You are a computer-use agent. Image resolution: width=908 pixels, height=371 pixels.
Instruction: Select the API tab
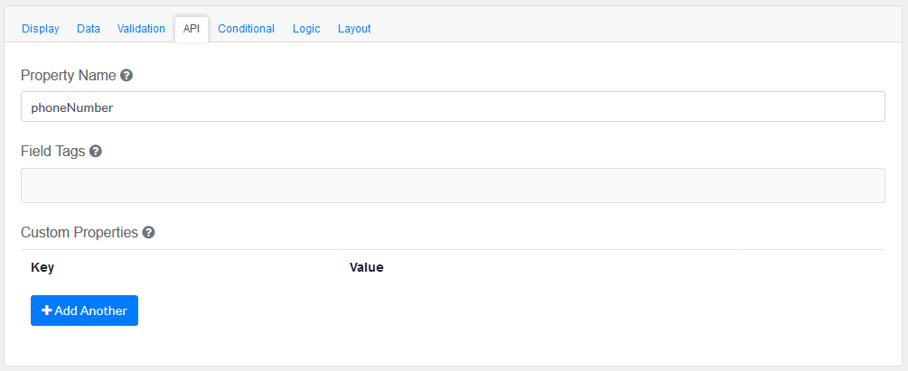(x=192, y=29)
